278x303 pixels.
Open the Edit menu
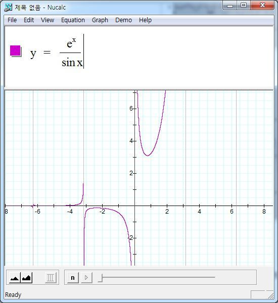(29, 20)
